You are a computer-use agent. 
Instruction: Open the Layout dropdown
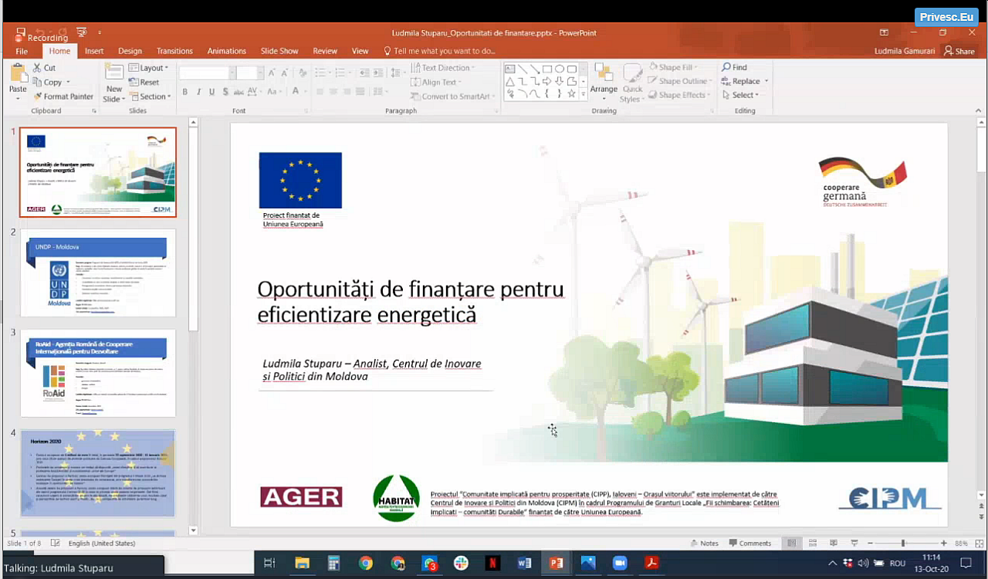click(x=149, y=68)
